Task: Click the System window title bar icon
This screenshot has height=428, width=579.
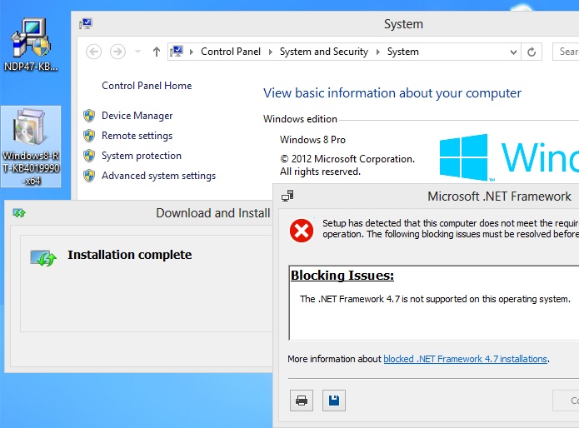Action: pos(86,24)
